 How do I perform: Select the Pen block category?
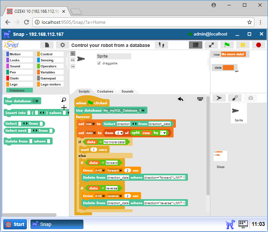[19, 72]
